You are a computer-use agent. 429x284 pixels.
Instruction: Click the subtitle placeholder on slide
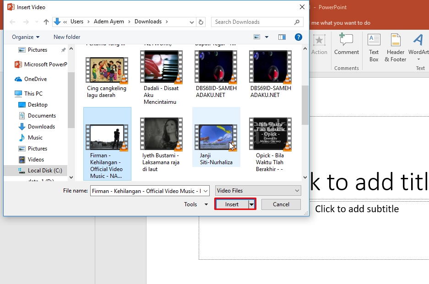[x=357, y=209]
